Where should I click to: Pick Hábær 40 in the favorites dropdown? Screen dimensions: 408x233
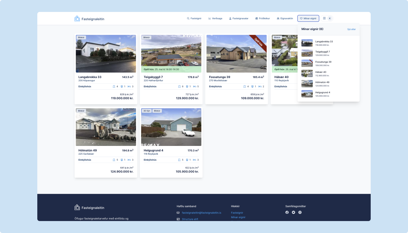(328, 74)
